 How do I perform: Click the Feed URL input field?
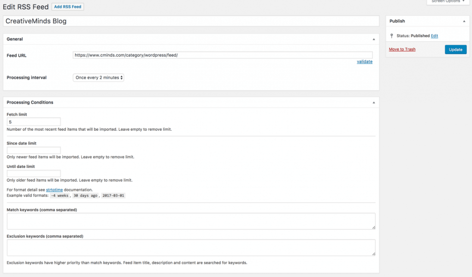click(222, 55)
